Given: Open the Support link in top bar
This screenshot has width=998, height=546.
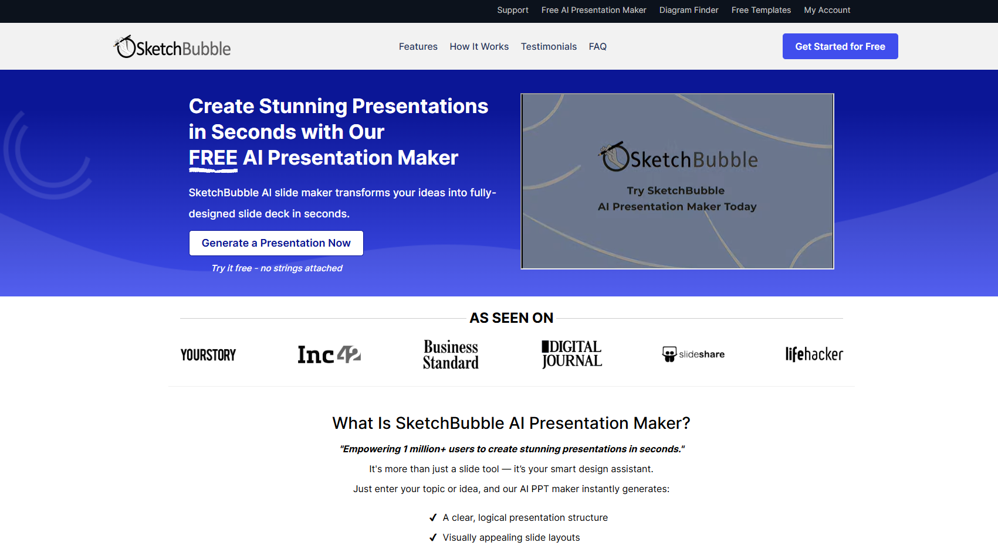Looking at the screenshot, I should (x=512, y=10).
